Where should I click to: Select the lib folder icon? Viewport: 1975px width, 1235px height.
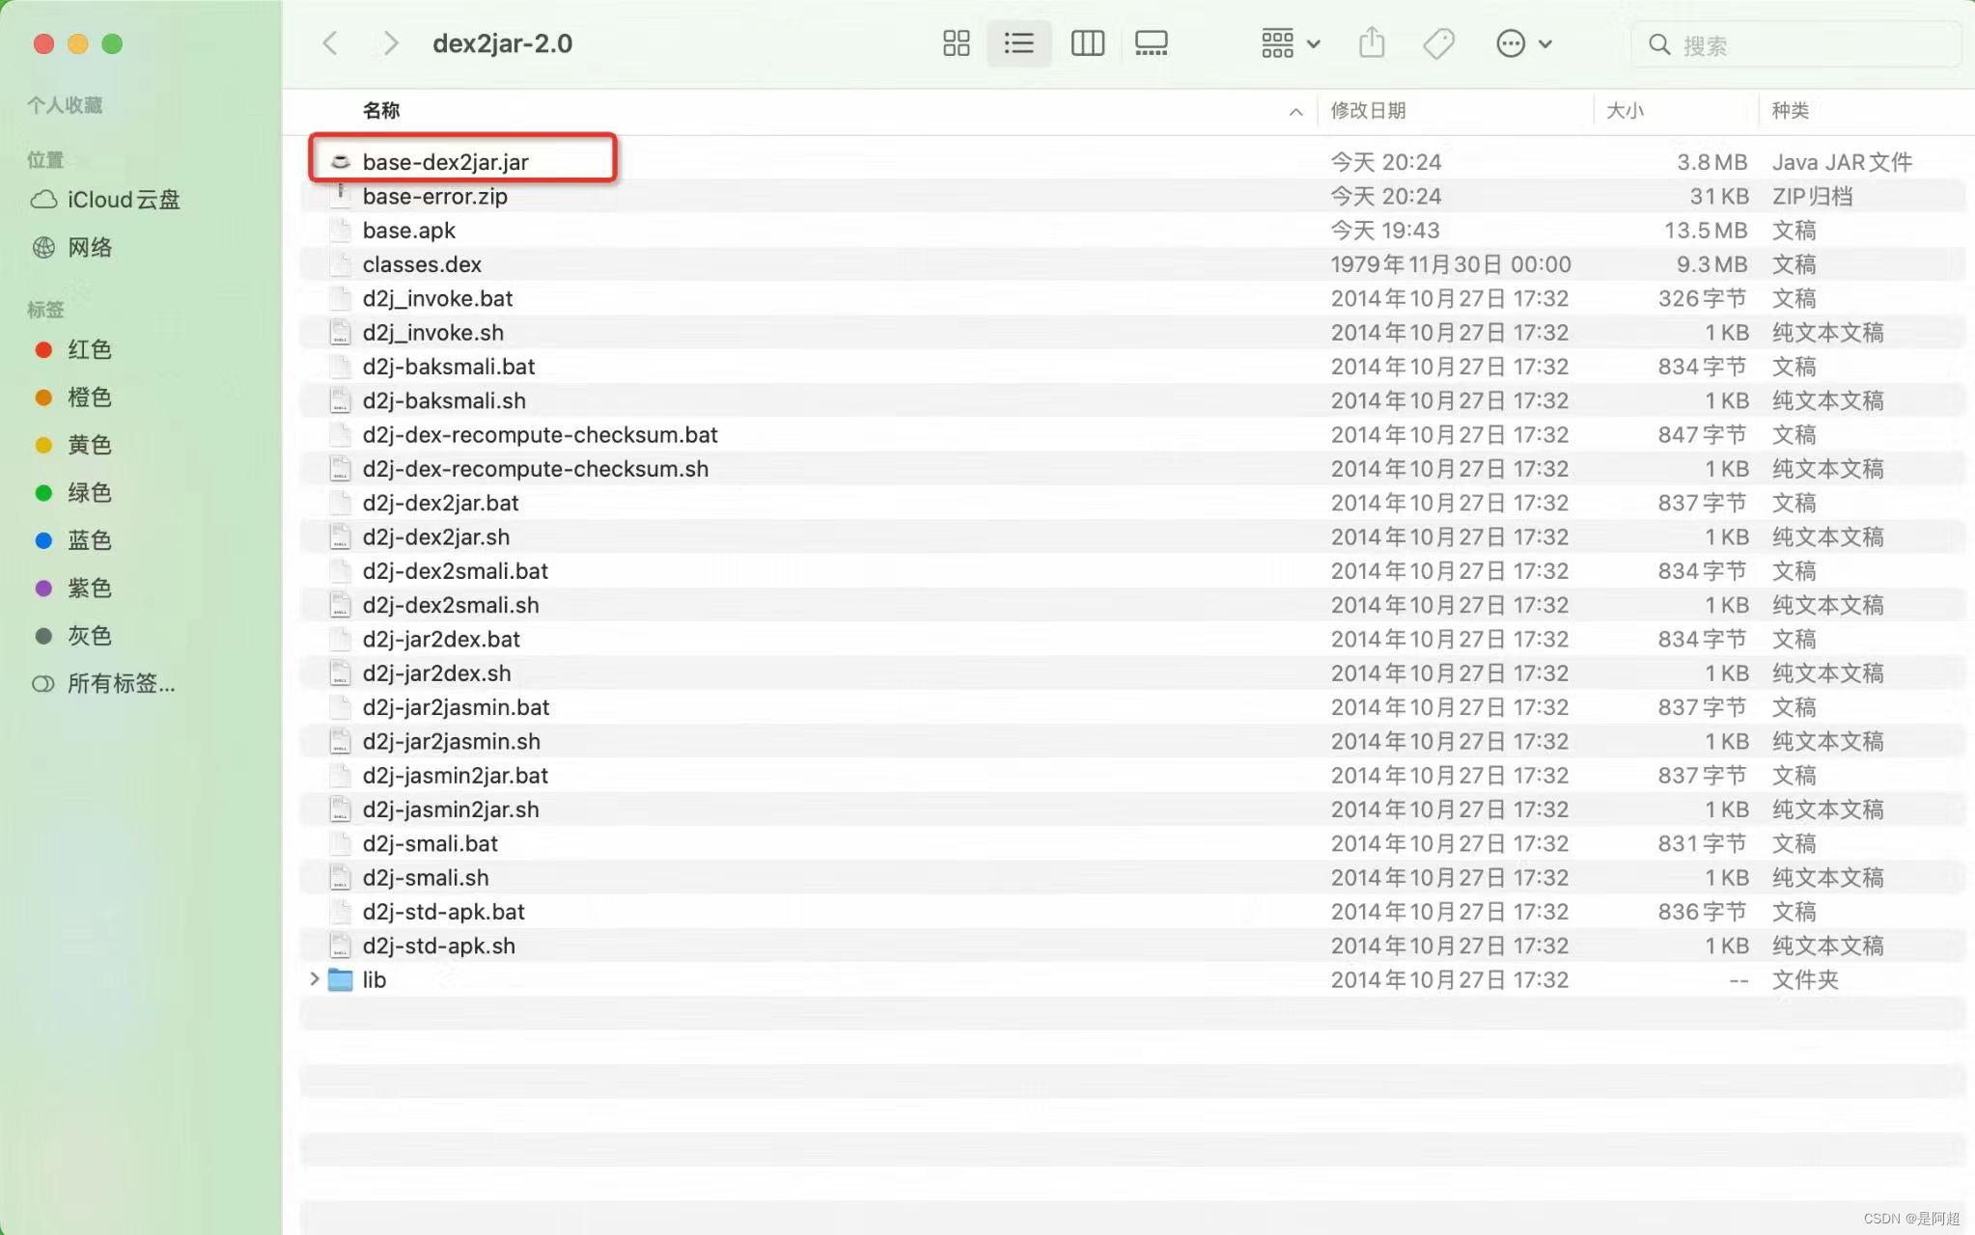pyautogui.click(x=340, y=979)
